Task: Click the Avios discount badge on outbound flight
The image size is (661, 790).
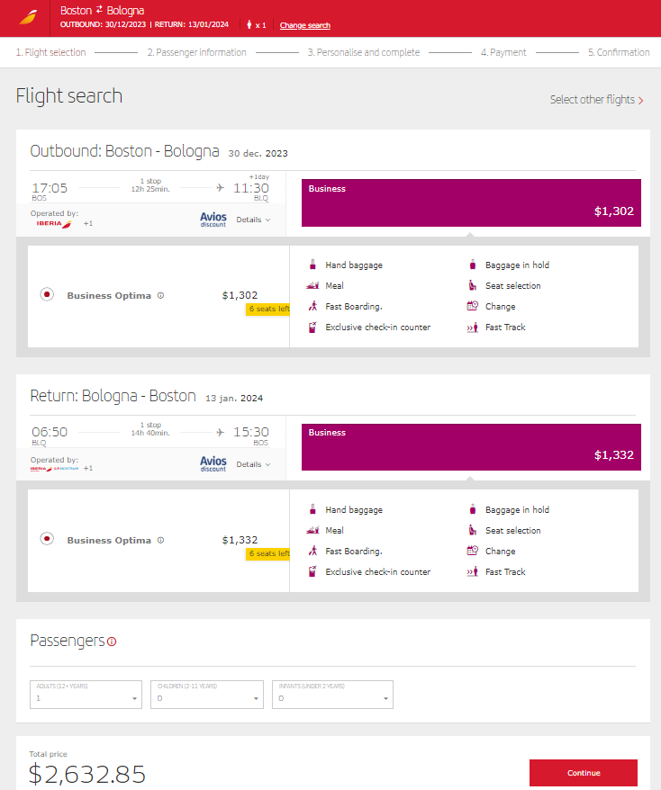Action: pyautogui.click(x=213, y=220)
